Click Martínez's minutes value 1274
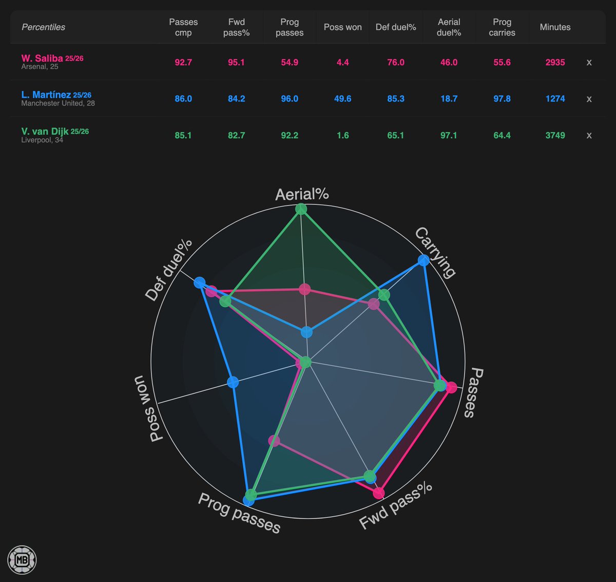Image resolution: width=616 pixels, height=582 pixels. tap(555, 99)
